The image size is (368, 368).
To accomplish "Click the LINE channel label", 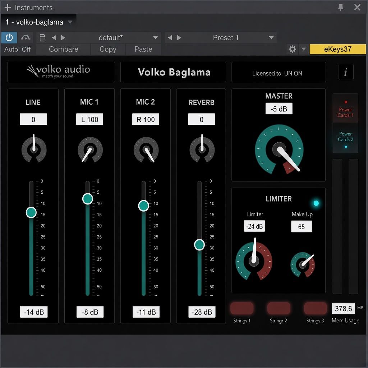I will (33, 102).
